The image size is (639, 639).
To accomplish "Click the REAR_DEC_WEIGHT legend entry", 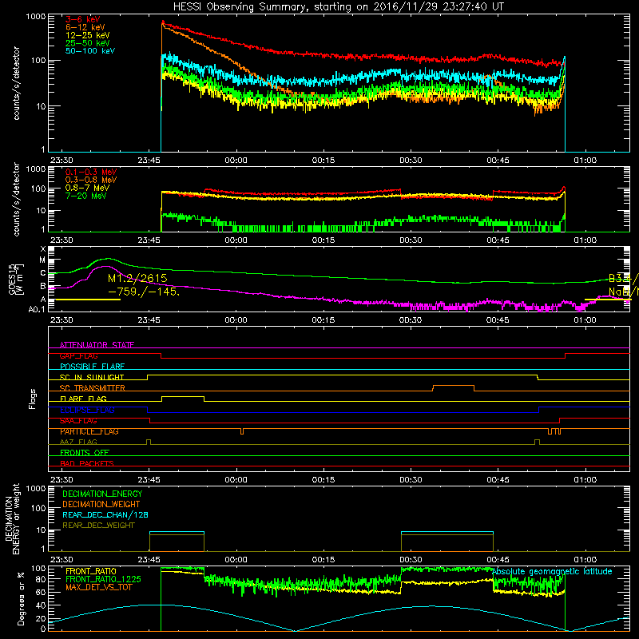I will [98, 526].
